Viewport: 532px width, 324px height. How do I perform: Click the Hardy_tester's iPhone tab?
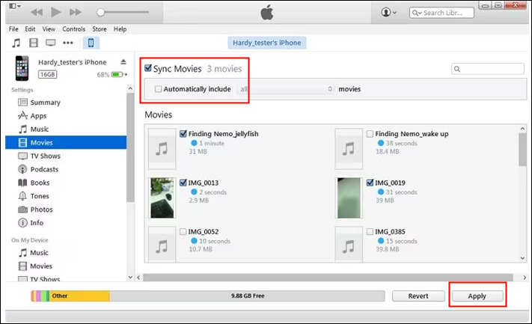(266, 43)
